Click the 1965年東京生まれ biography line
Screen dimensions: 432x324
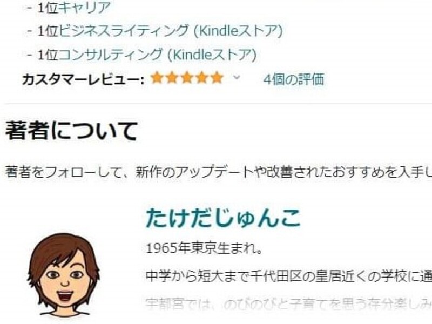(x=204, y=249)
